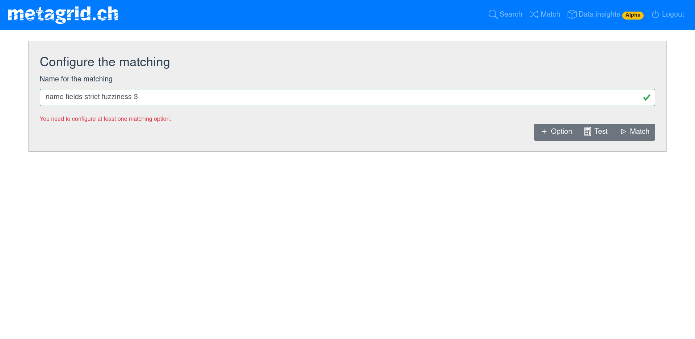This screenshot has width=695, height=339.
Task: Go to Match in the top navigation
Action: [x=550, y=14]
